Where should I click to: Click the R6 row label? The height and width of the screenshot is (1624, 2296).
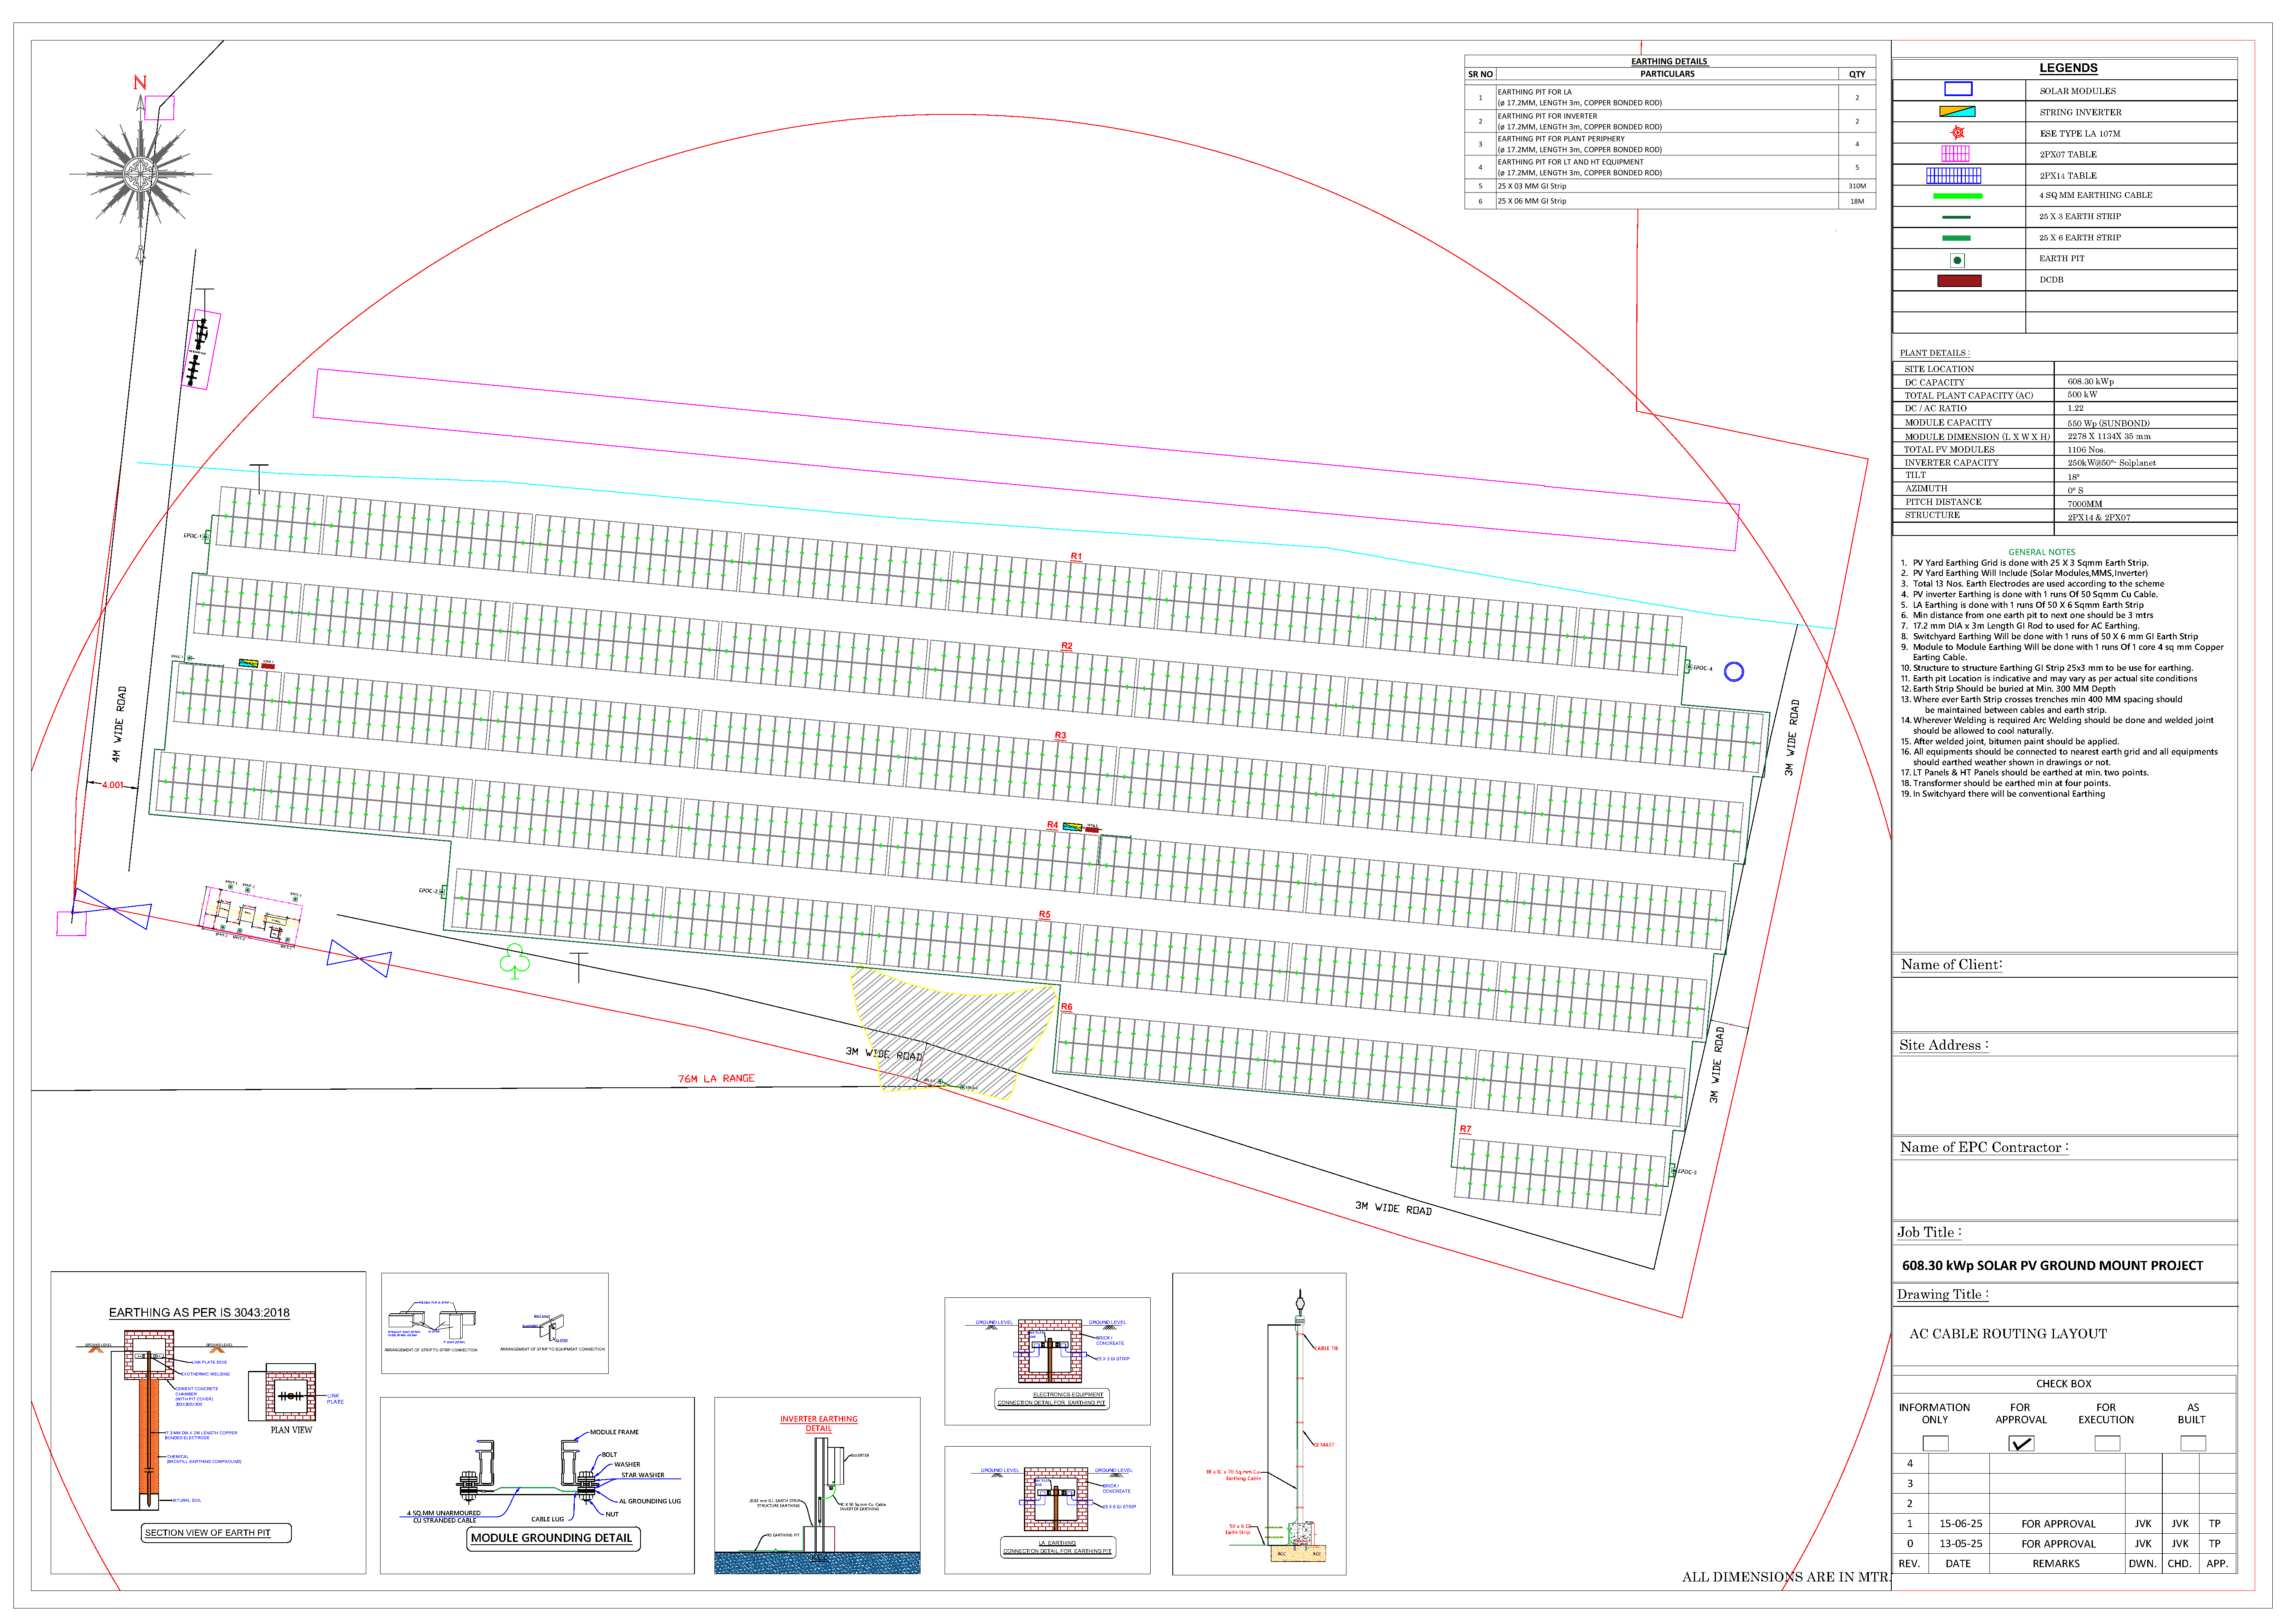tap(1066, 1007)
